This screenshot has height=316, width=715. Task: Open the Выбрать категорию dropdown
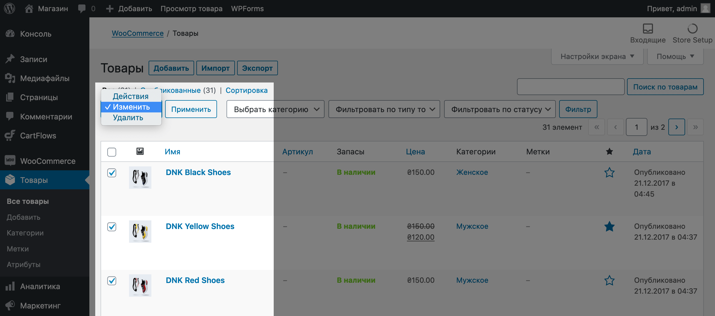[275, 109]
